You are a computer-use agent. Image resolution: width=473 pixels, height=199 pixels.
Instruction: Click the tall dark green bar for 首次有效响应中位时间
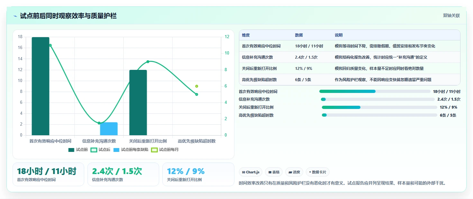click(41, 86)
